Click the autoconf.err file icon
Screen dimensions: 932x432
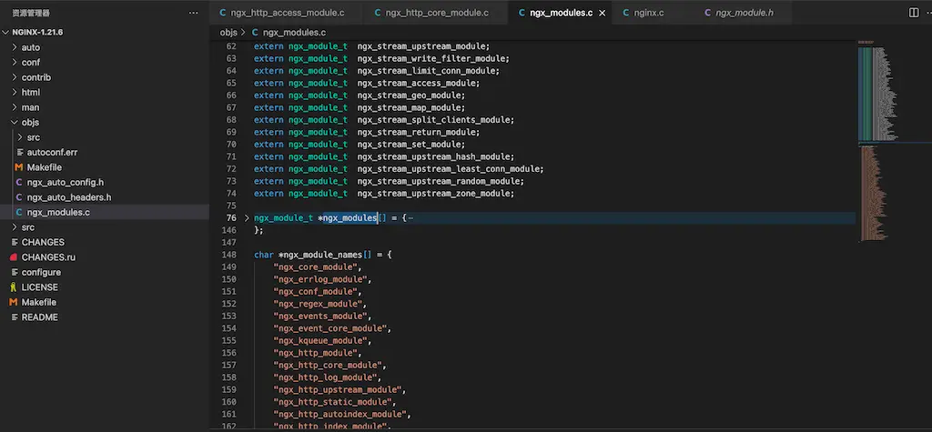click(19, 152)
